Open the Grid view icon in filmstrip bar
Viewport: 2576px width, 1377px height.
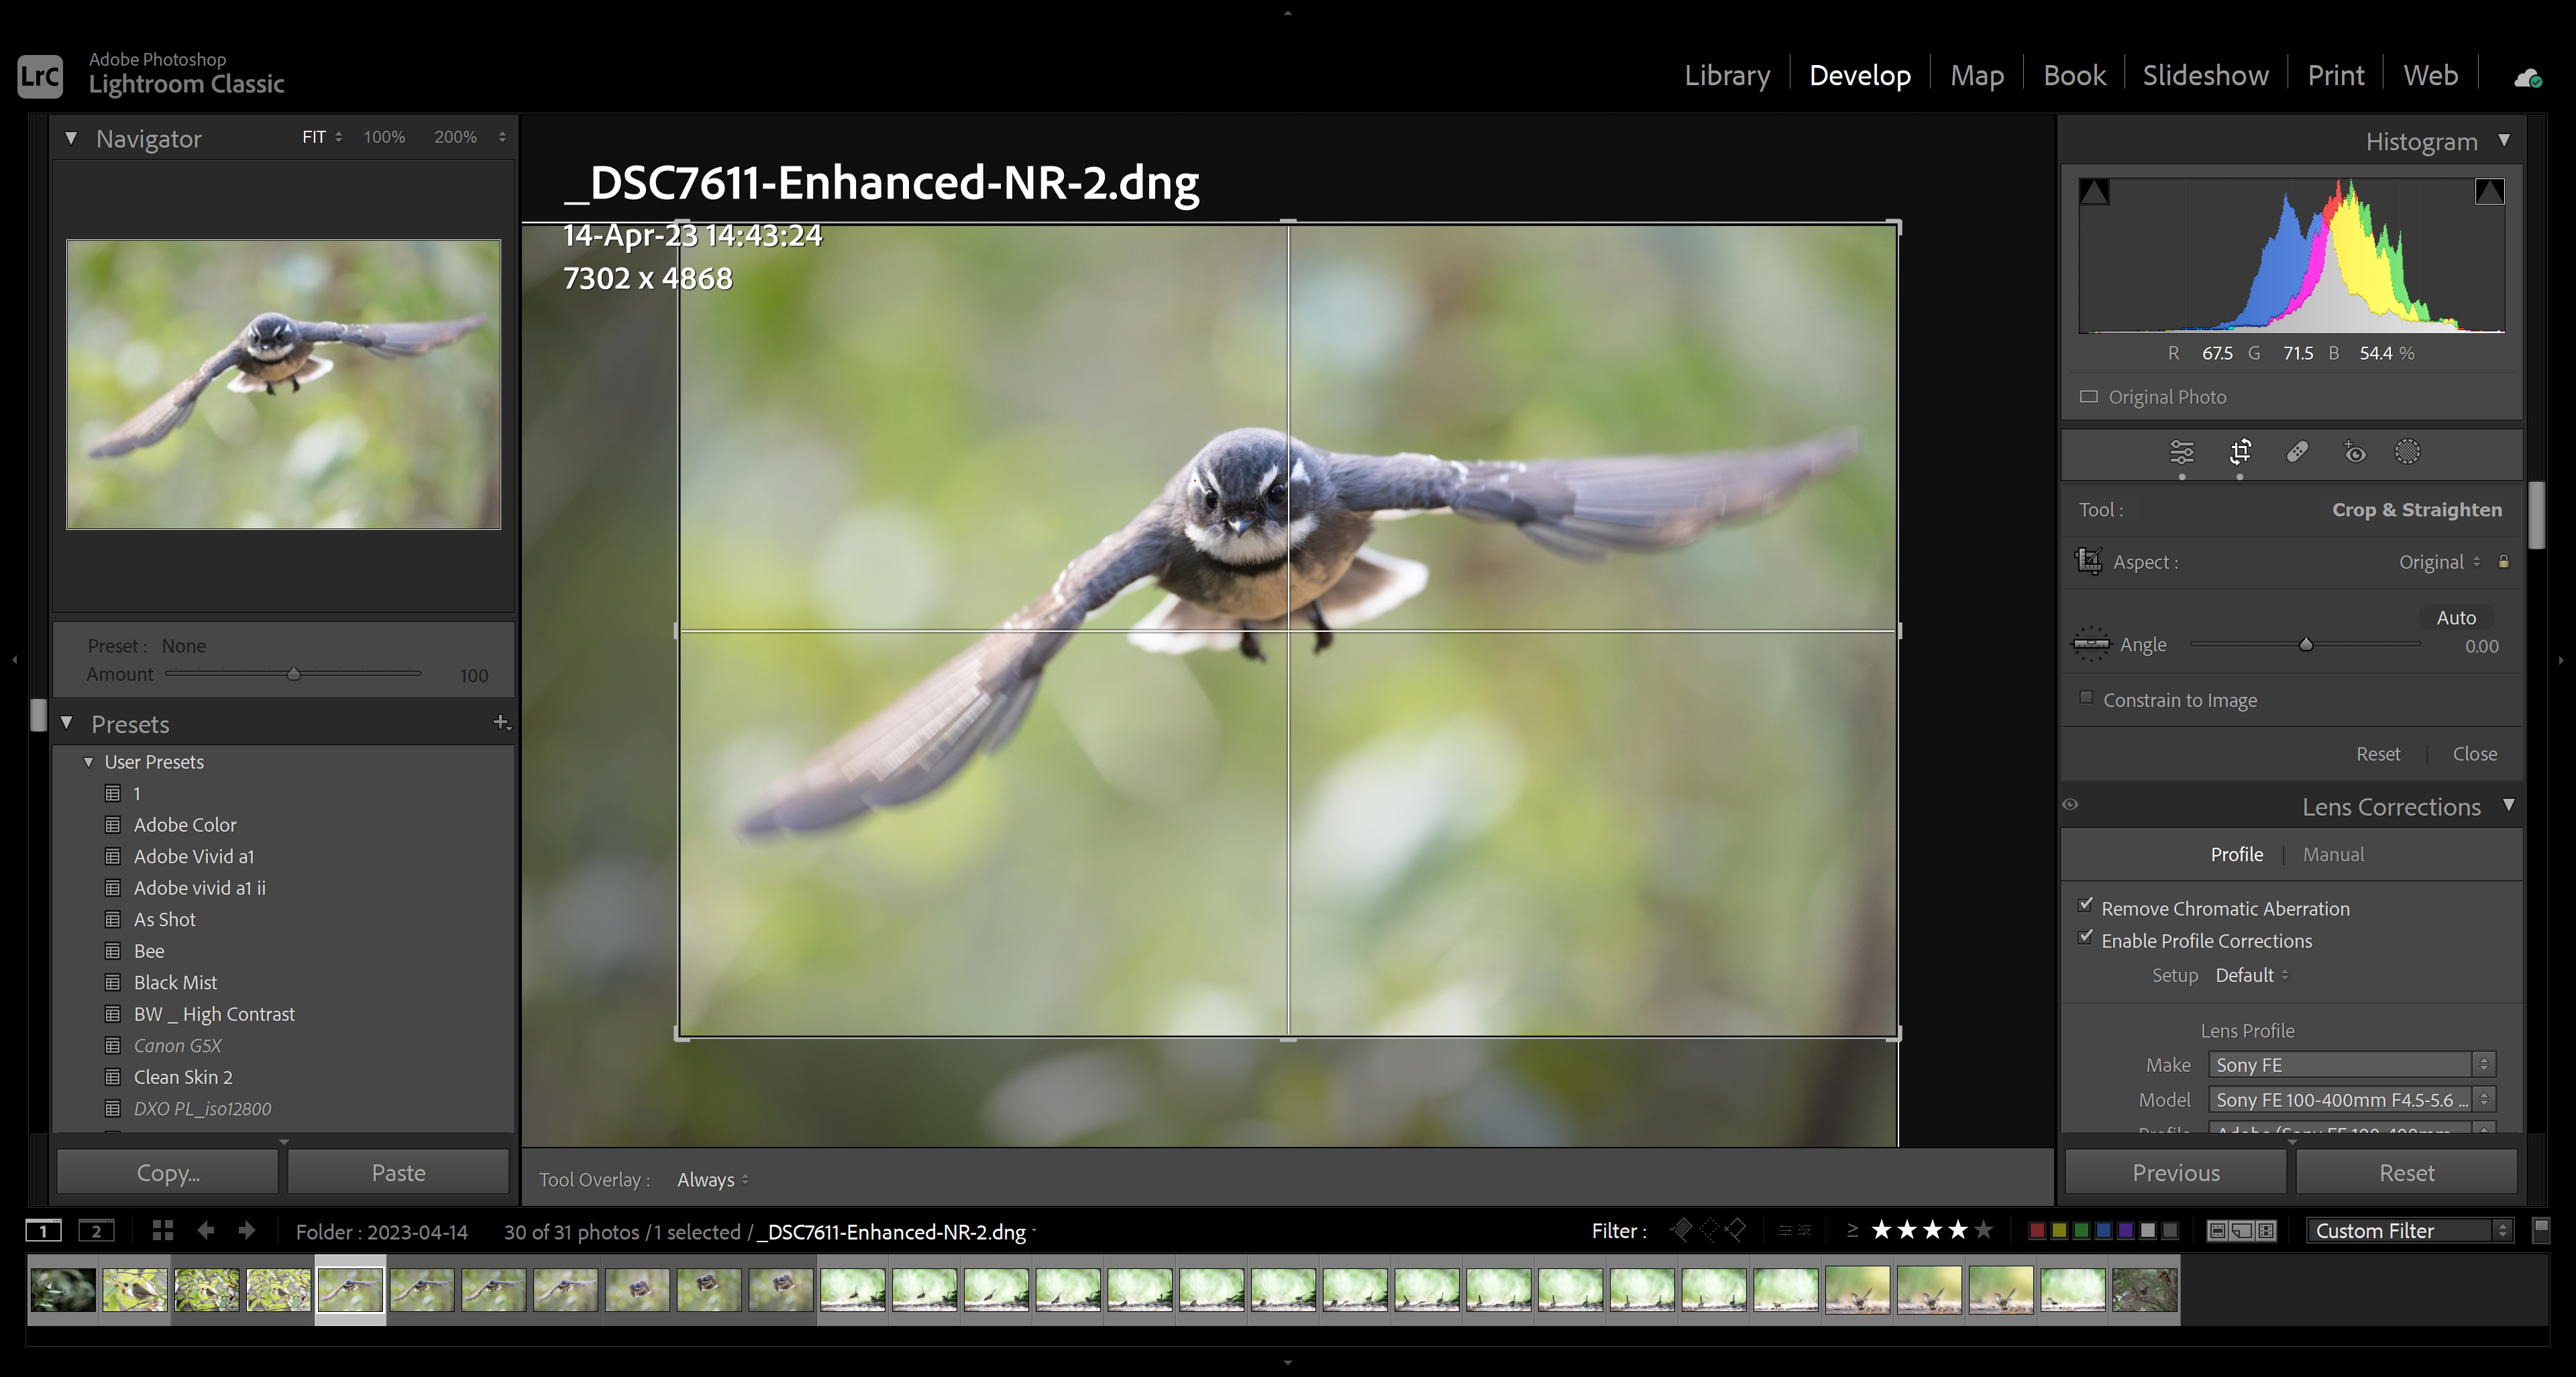click(162, 1230)
